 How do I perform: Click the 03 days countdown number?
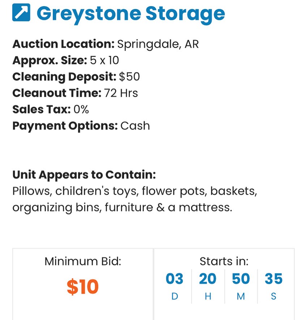(x=175, y=279)
